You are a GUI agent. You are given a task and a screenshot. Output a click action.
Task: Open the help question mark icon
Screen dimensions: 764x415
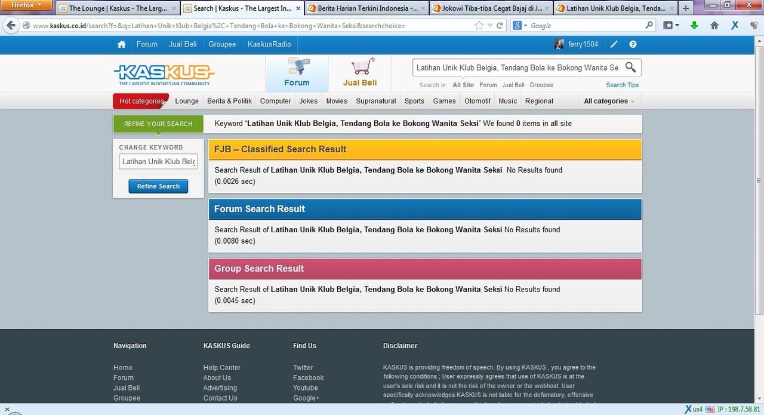pyautogui.click(x=633, y=44)
